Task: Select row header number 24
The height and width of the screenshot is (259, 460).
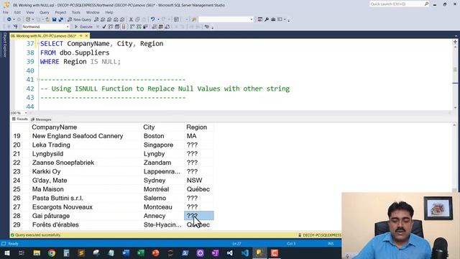Action: (x=20, y=181)
